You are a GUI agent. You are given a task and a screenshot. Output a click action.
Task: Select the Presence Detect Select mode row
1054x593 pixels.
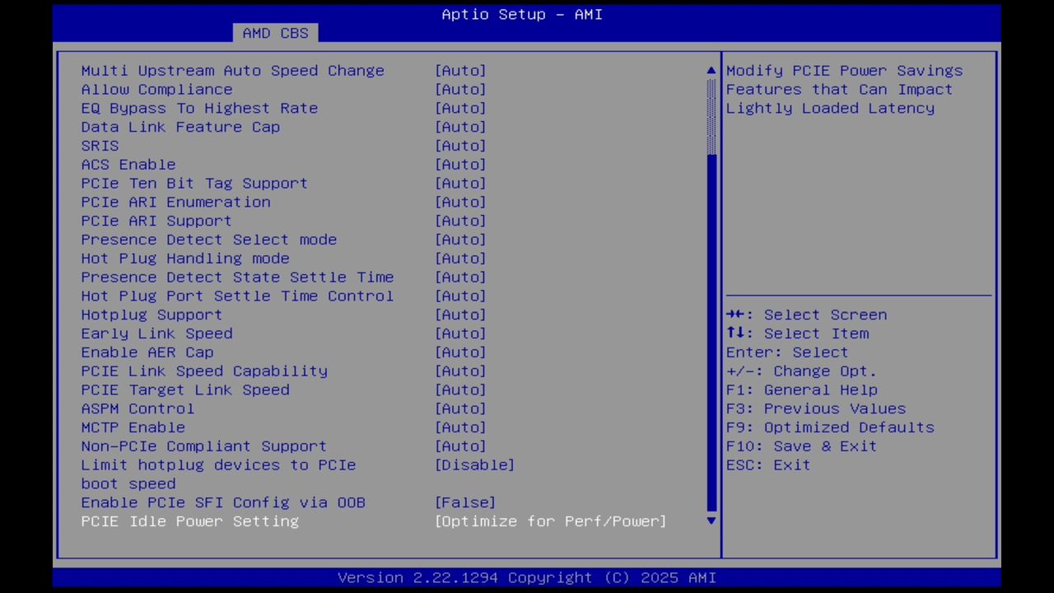(x=208, y=240)
